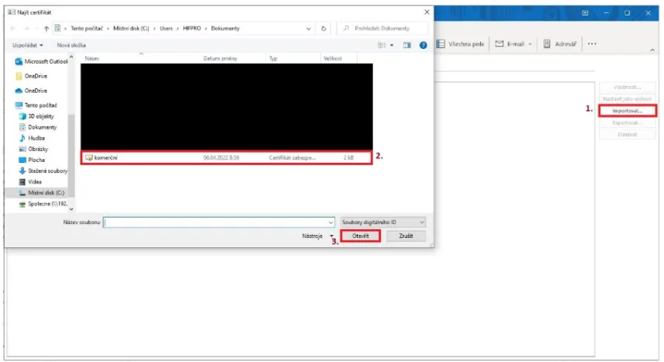
Task: Select the folder OneDrive entry
Action: tap(31, 76)
